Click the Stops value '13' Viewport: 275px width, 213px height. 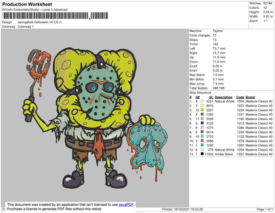click(214, 40)
